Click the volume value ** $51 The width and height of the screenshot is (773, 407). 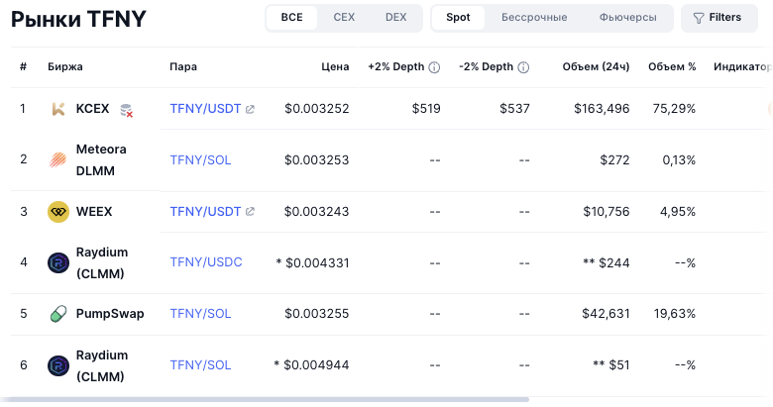(x=611, y=365)
